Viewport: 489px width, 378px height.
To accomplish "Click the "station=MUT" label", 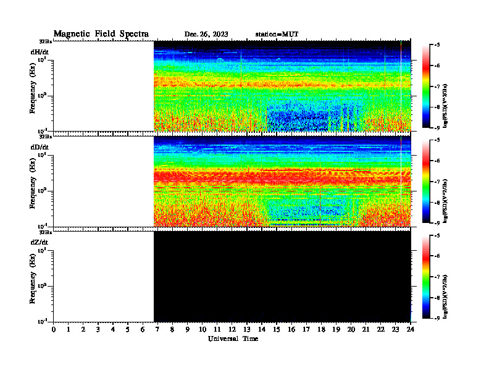I will click(277, 35).
